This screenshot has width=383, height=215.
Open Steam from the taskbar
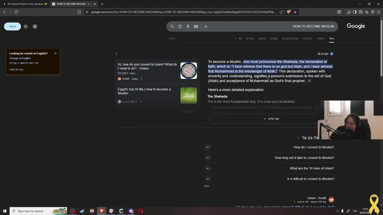click(x=82, y=211)
